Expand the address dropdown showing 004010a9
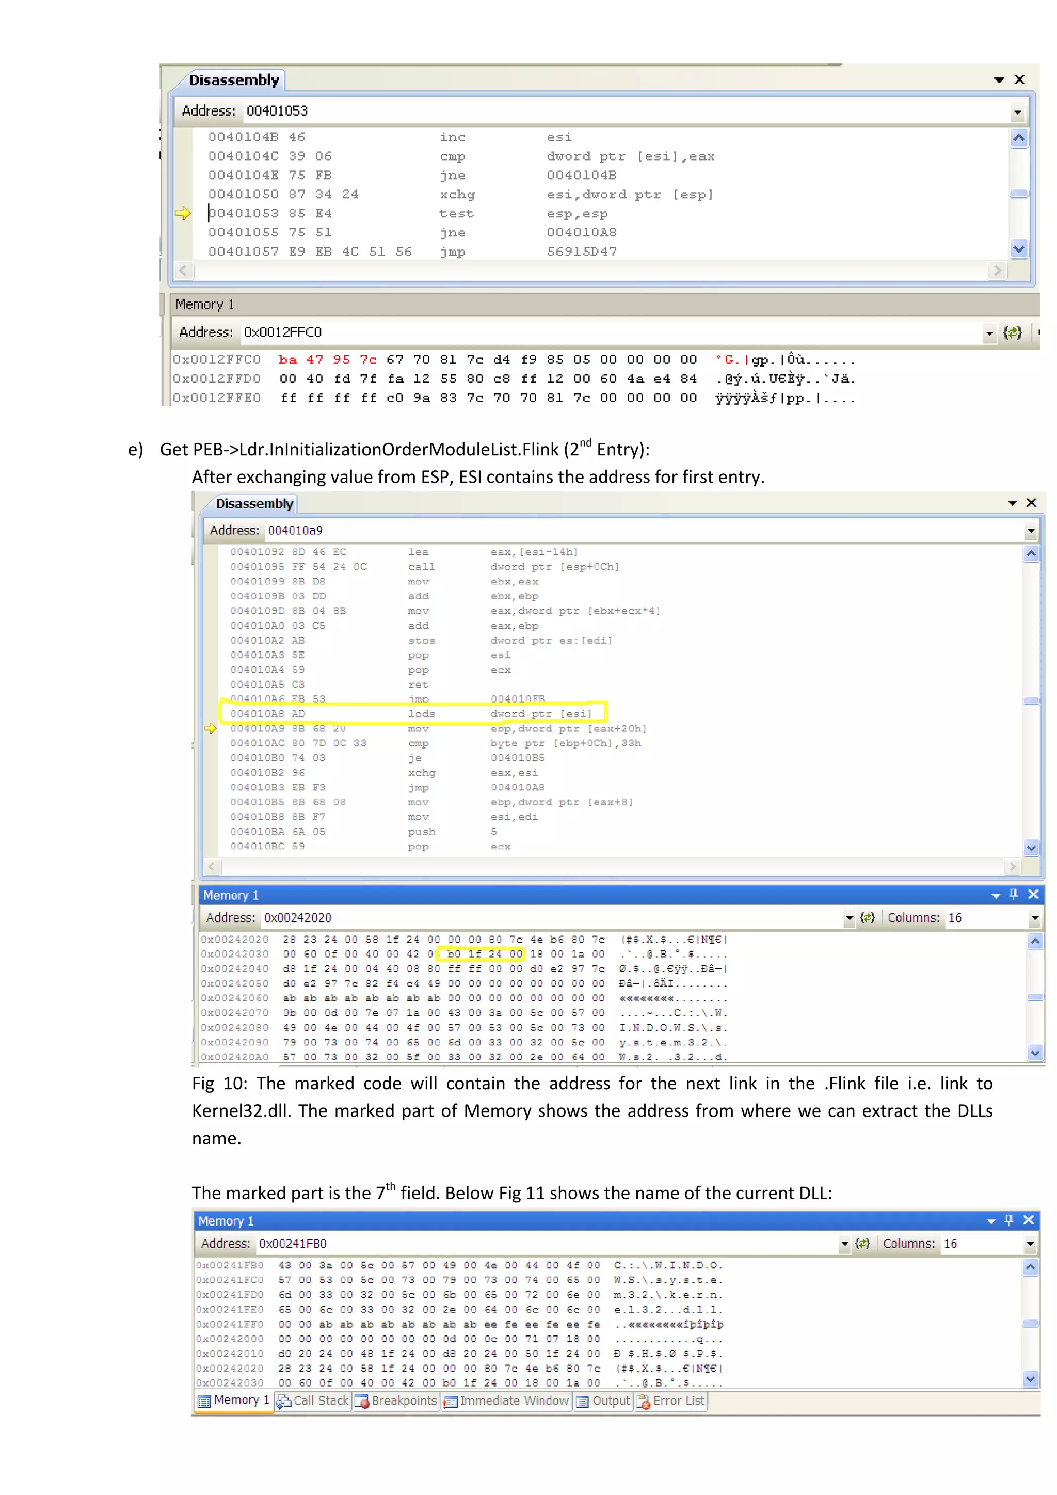 coord(1030,531)
